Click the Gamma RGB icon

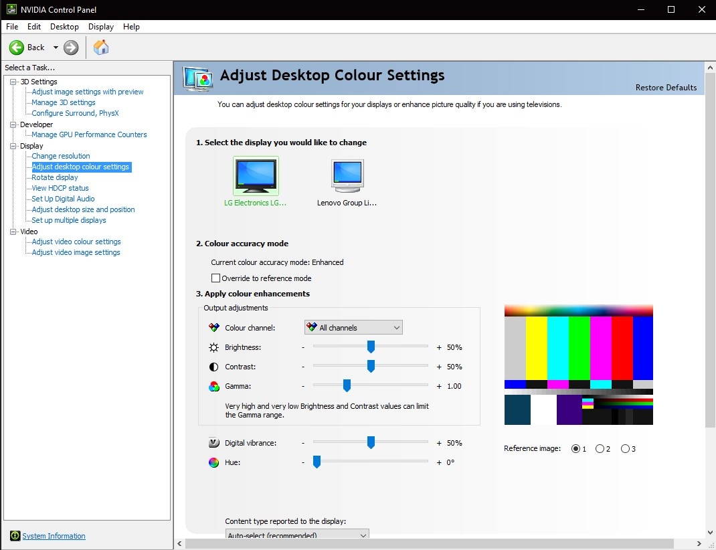coord(214,386)
